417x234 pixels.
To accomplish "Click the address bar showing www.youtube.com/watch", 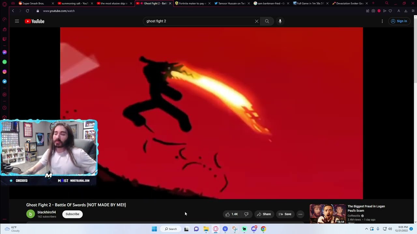I will point(59,11).
